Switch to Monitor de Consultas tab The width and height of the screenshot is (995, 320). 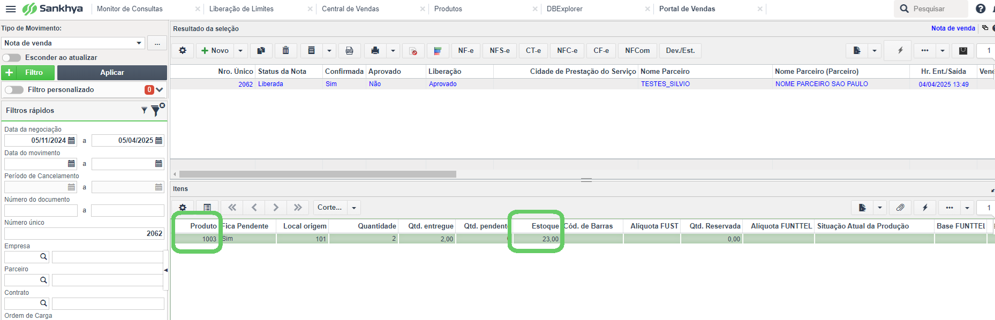coord(130,9)
